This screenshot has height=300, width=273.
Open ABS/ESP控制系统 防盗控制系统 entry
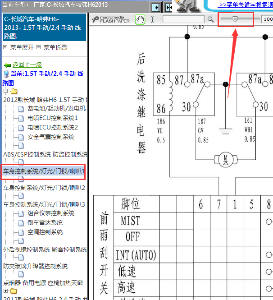click(x=45, y=154)
